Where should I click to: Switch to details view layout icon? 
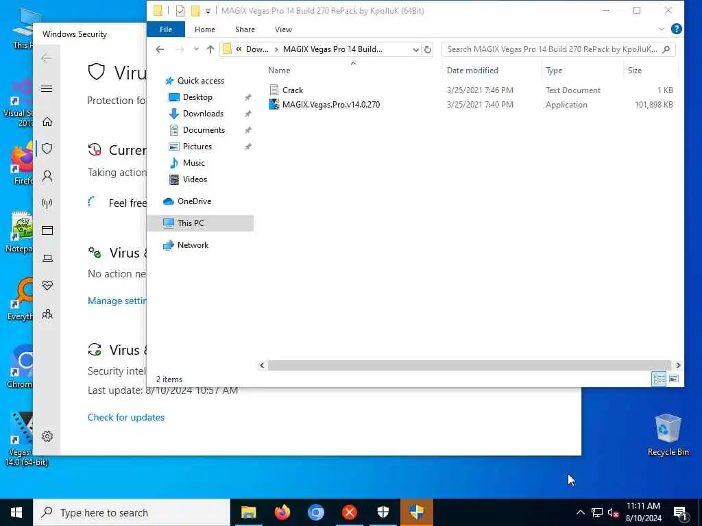click(x=659, y=379)
